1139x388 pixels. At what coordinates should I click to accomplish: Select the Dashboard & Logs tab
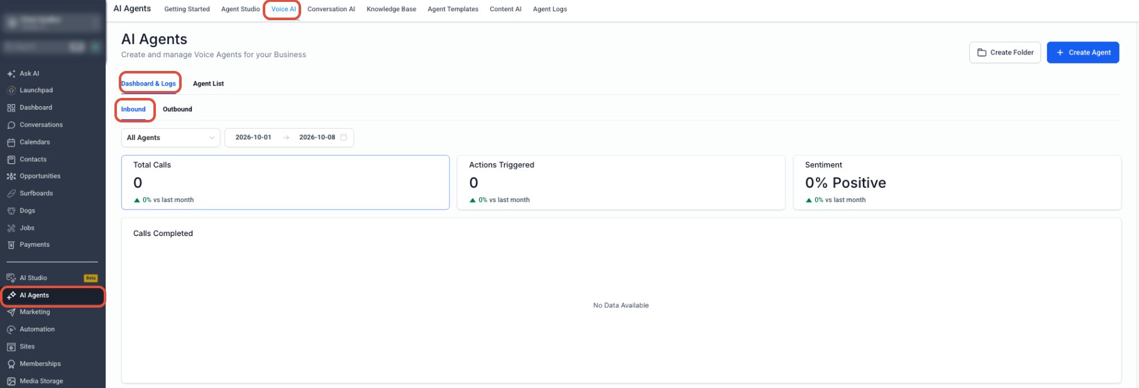tap(148, 84)
